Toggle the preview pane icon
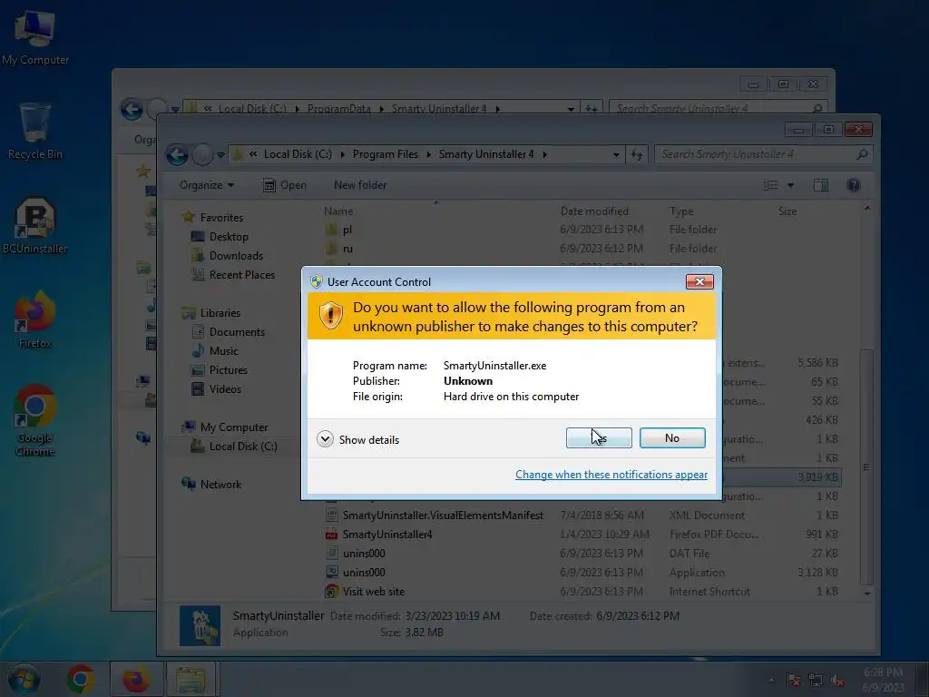The height and width of the screenshot is (697, 929). 820,185
